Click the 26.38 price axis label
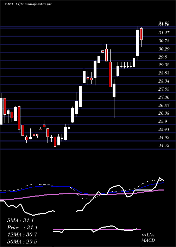 click(x=164, y=113)
